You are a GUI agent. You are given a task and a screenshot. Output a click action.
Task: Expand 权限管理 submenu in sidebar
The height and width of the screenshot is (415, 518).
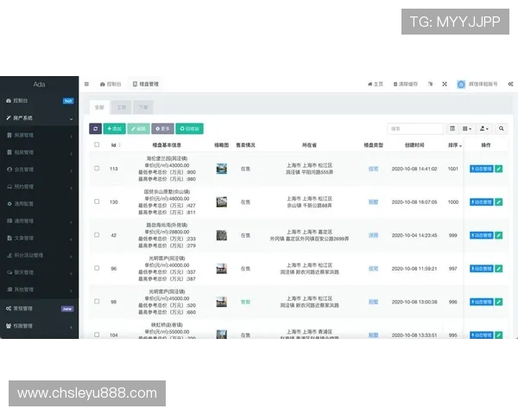point(40,326)
